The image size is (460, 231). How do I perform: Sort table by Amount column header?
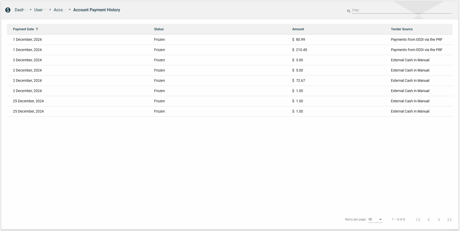[298, 29]
